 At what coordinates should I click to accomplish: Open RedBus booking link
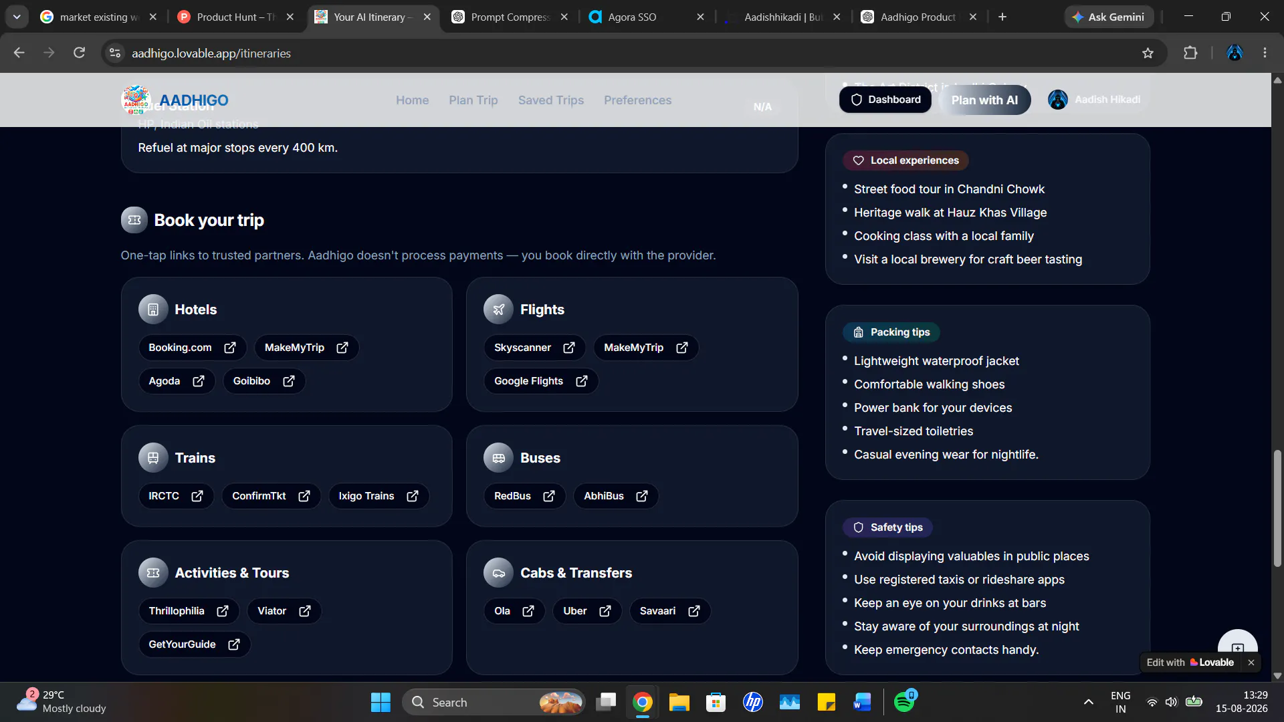524,496
